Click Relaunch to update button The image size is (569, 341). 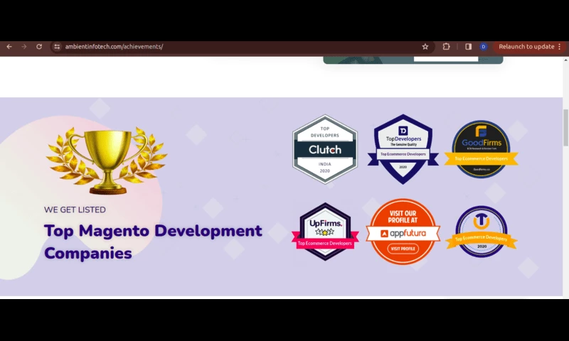pyautogui.click(x=526, y=47)
